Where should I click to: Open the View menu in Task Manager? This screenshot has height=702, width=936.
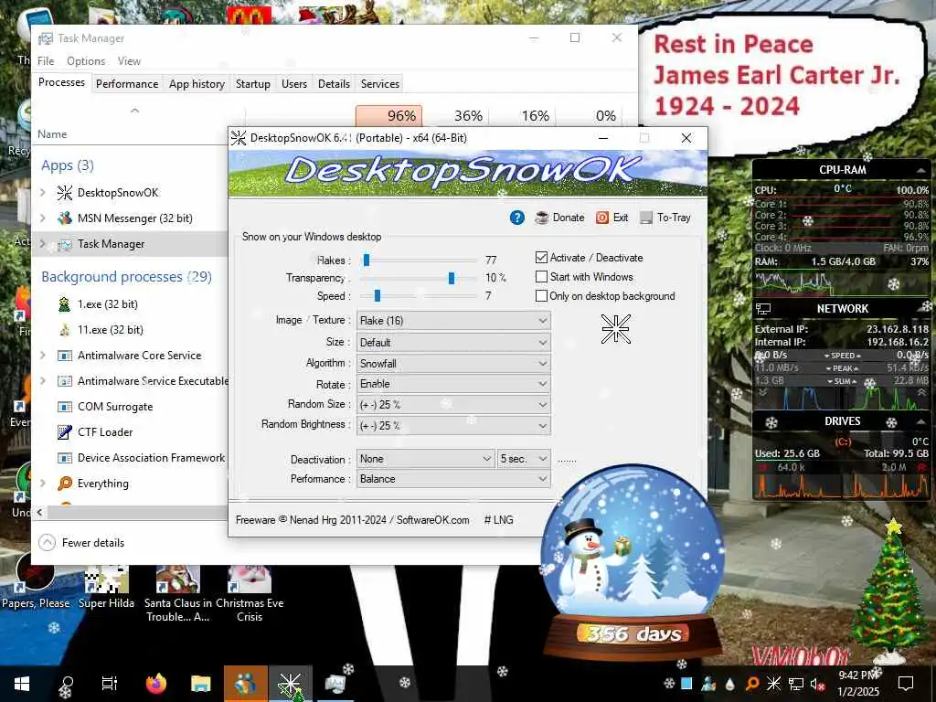129,61
